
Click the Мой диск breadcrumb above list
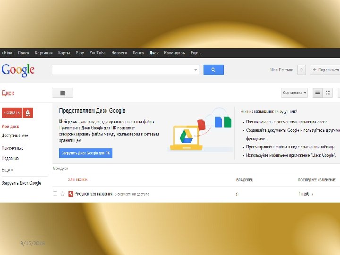pos(60,168)
